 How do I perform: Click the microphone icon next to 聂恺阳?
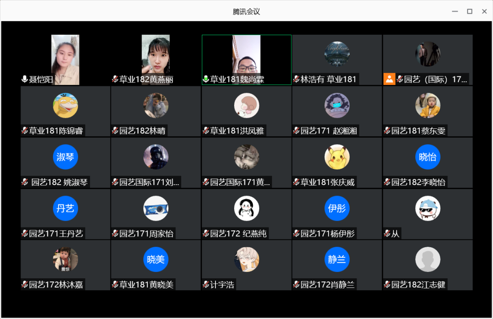point(25,80)
